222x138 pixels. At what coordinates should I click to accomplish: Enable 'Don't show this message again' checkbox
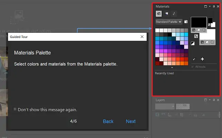(15, 109)
